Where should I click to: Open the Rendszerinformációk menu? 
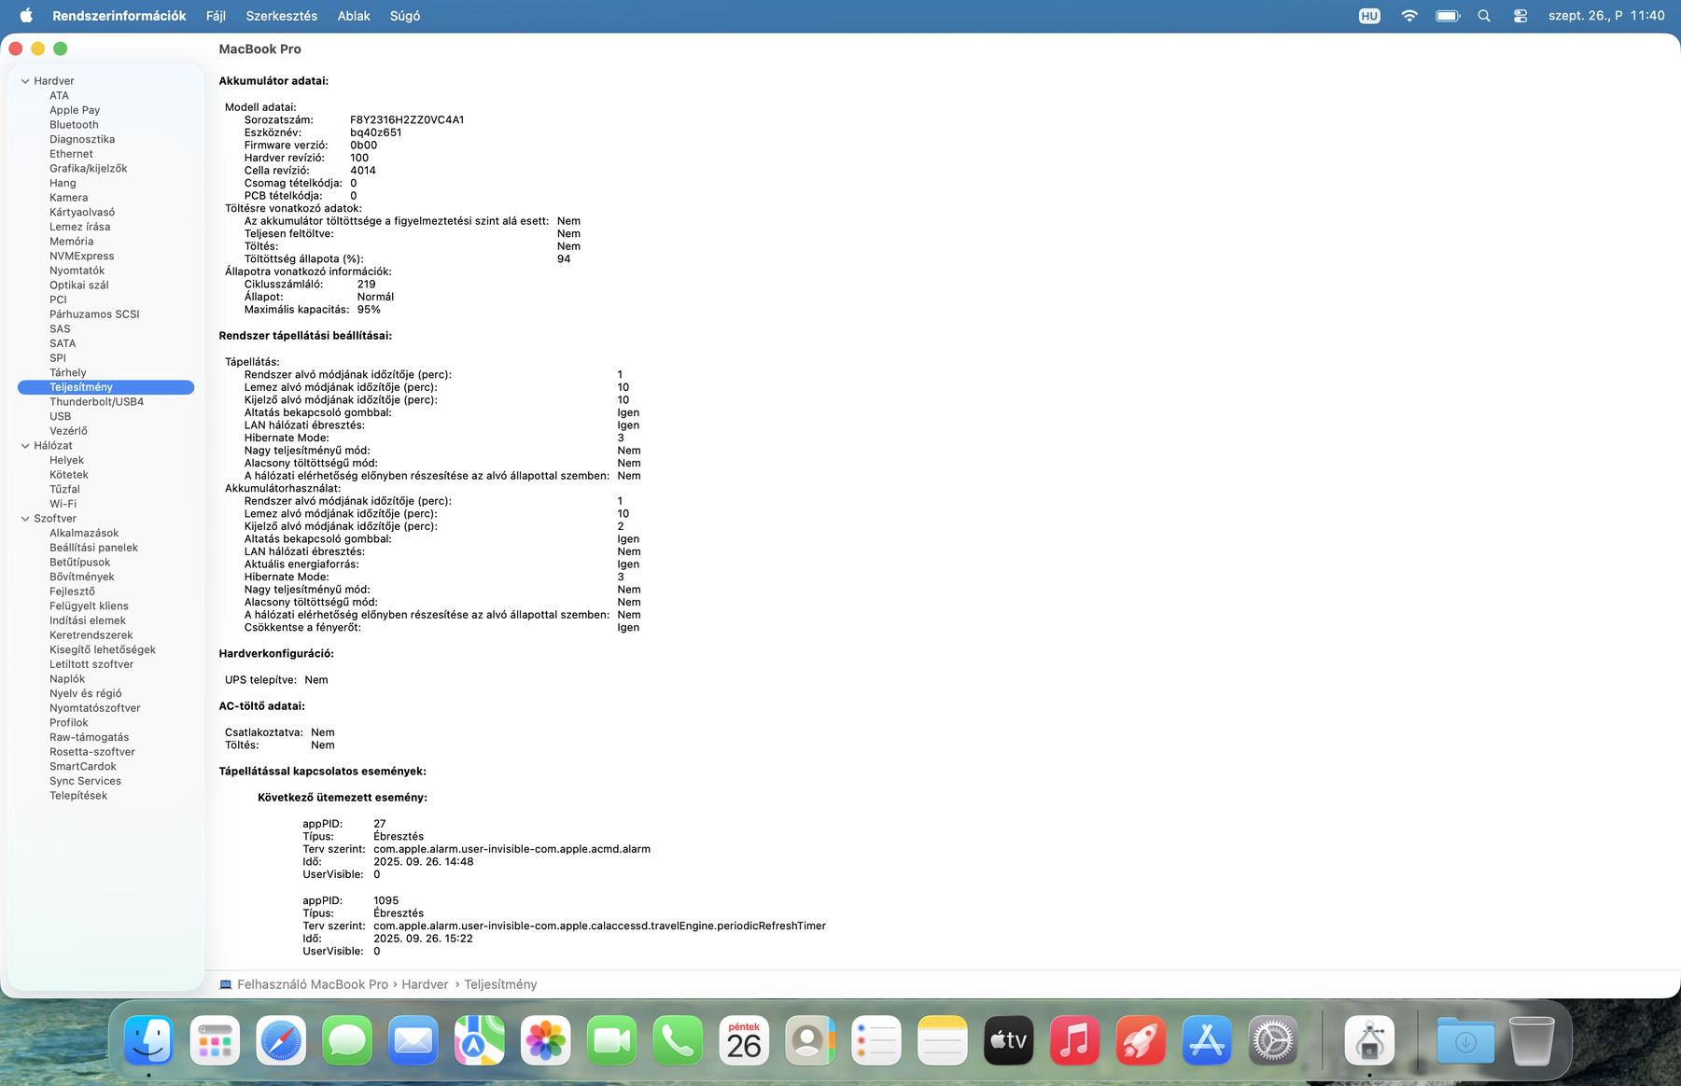[119, 16]
